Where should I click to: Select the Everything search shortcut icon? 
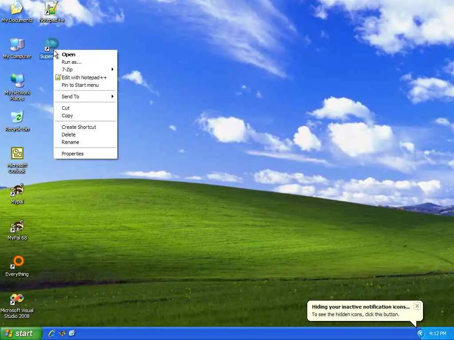(x=17, y=266)
